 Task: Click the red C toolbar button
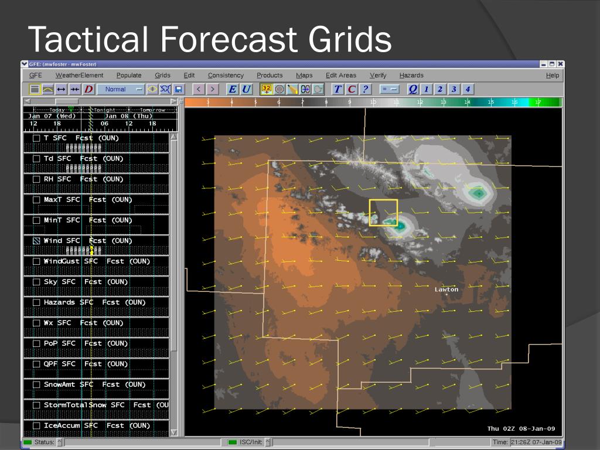(x=352, y=89)
